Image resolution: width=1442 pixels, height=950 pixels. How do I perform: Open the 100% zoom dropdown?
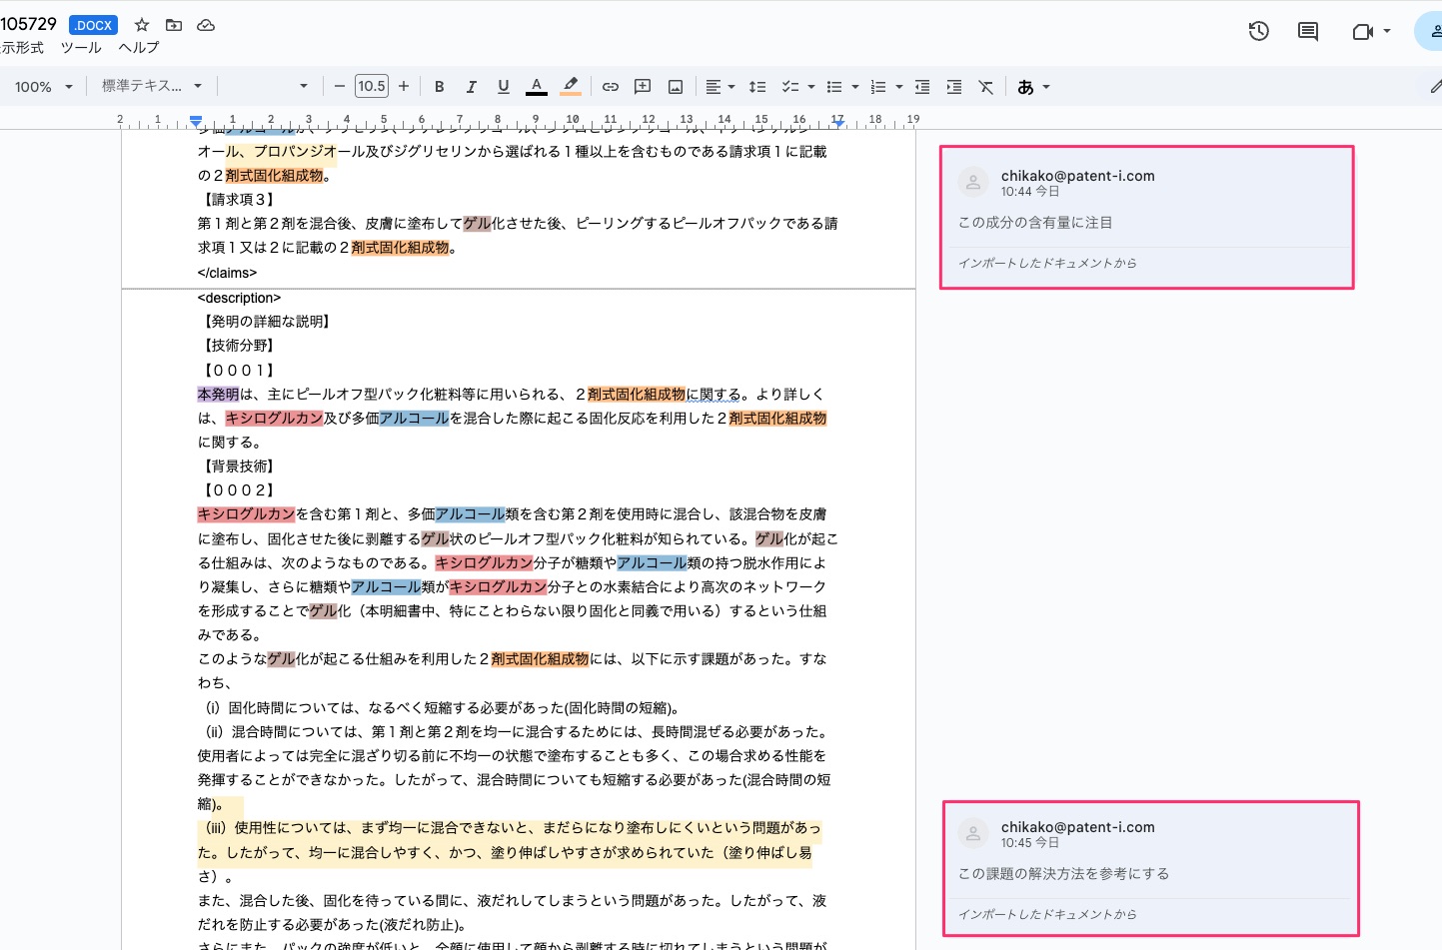click(44, 87)
